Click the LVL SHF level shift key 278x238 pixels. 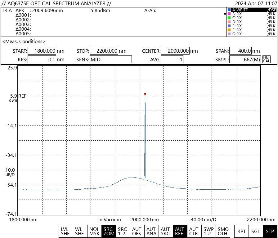pos(65,231)
